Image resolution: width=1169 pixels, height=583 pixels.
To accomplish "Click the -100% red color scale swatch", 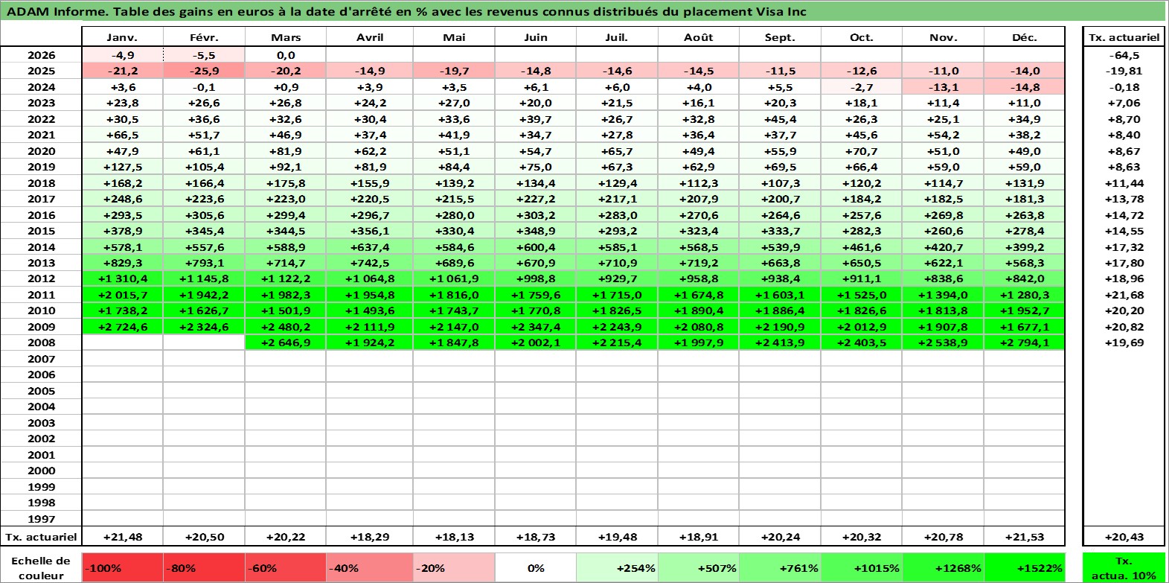I will coord(123,567).
